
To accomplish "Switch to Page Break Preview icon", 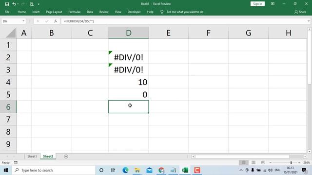I will [x=263, y=163].
